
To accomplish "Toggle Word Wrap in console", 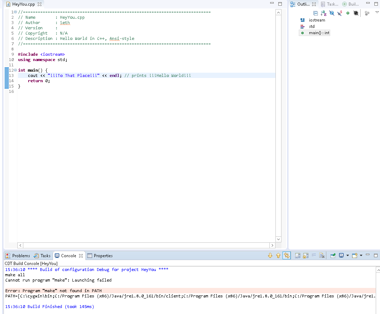I will pos(314,255).
